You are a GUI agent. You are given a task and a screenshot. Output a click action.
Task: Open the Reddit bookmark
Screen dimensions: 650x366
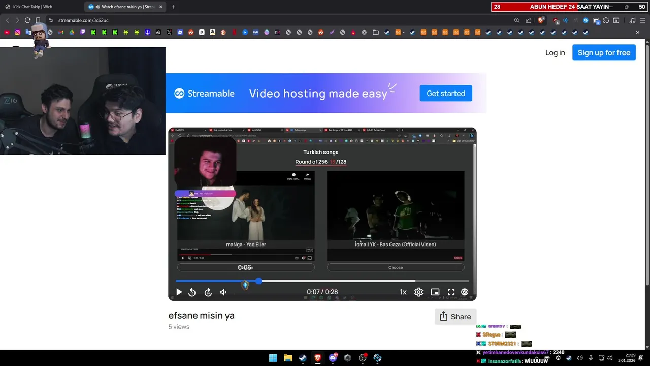(x=191, y=32)
